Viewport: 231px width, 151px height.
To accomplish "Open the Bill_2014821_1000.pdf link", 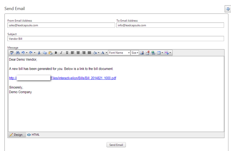I will 83,78.
